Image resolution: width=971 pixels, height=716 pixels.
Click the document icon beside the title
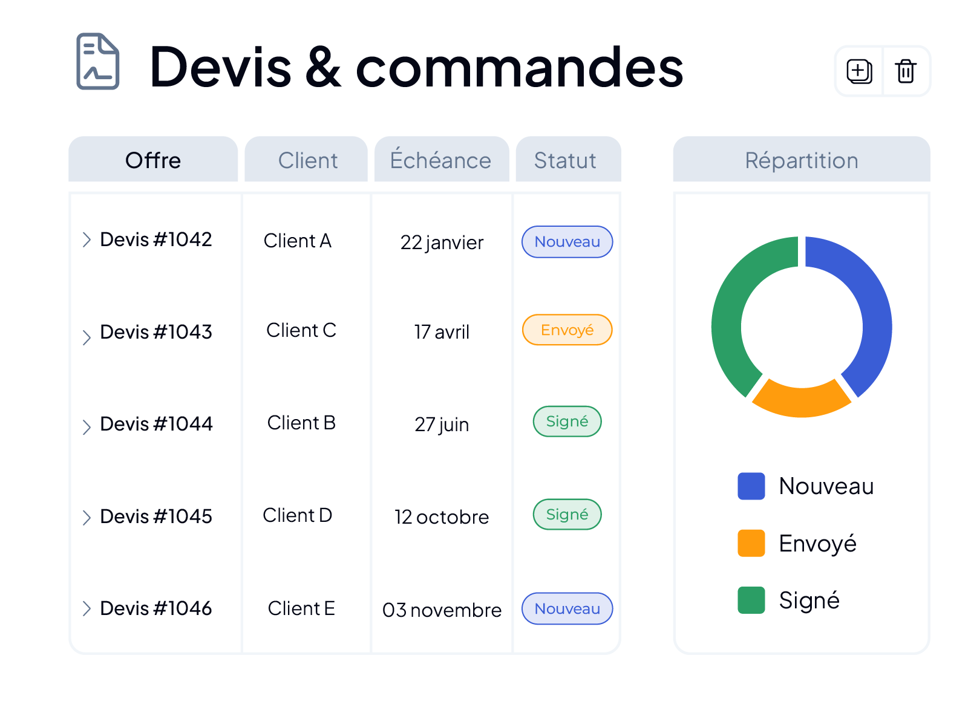[x=97, y=61]
